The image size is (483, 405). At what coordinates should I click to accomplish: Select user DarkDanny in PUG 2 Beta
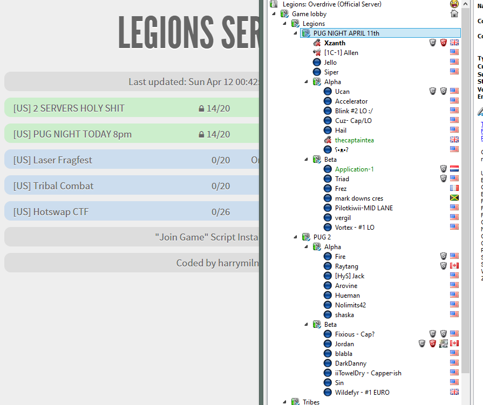click(351, 363)
